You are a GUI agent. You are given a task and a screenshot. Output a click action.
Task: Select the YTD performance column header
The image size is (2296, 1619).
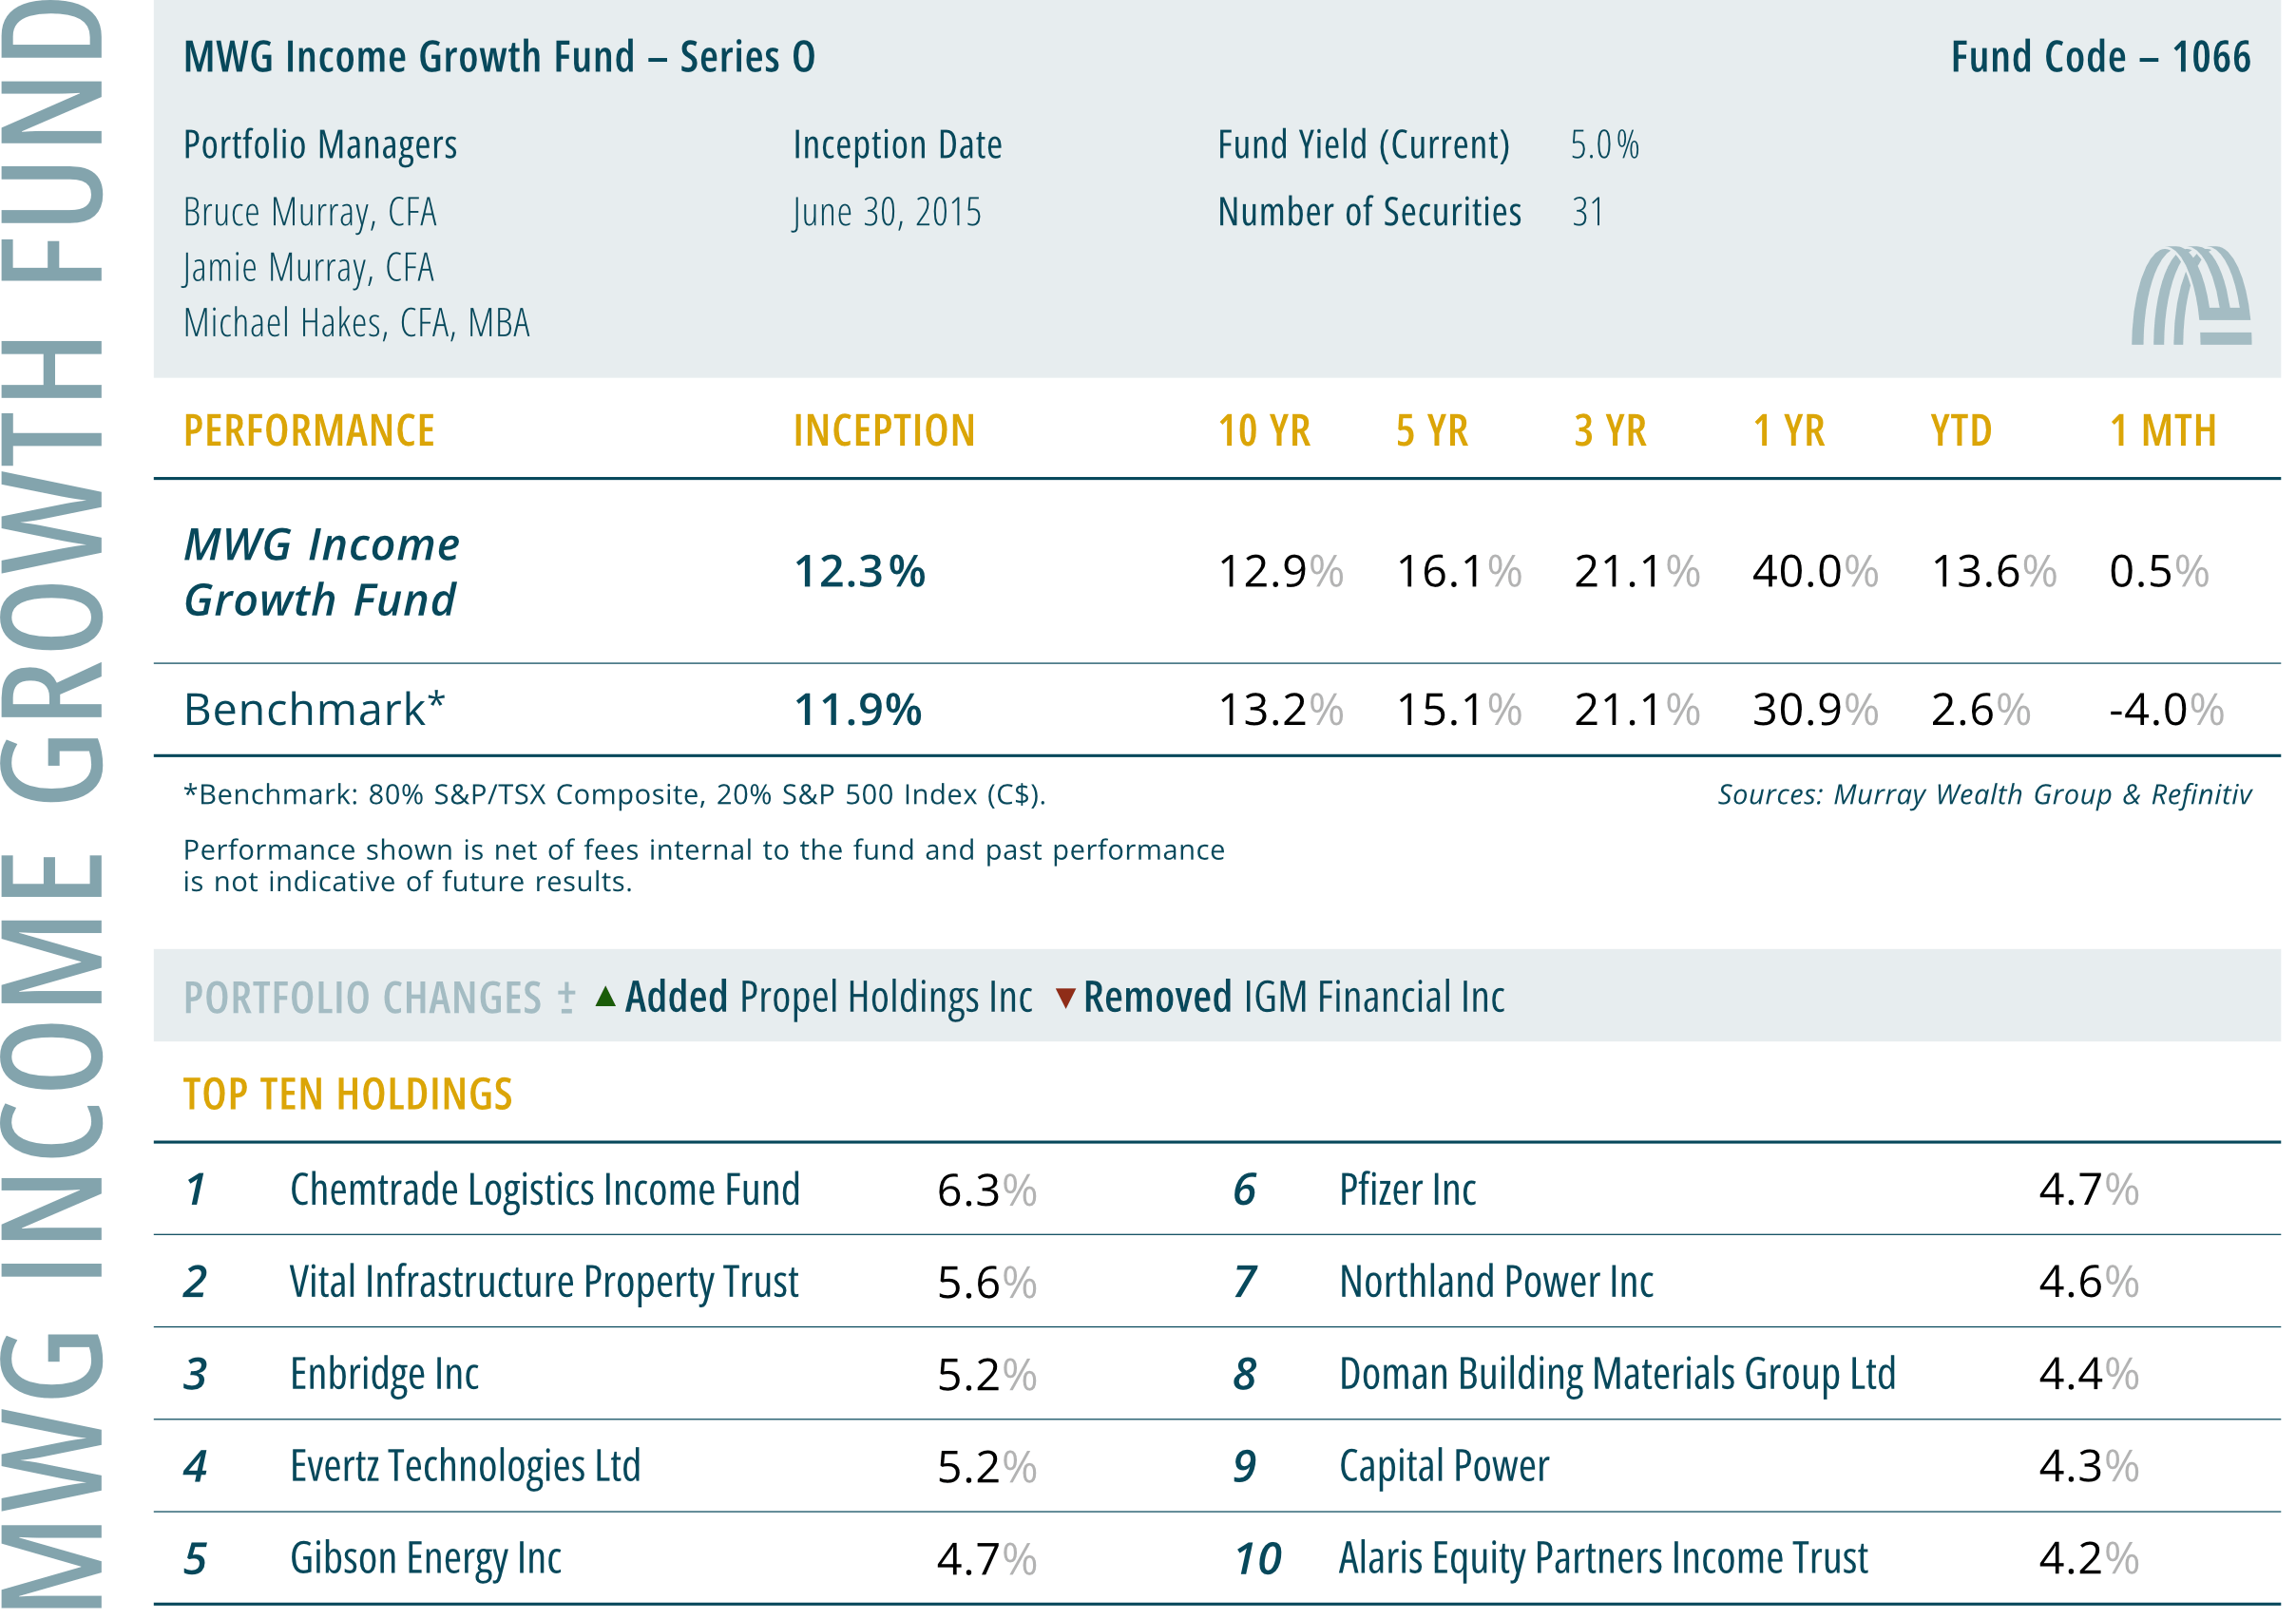(1960, 431)
